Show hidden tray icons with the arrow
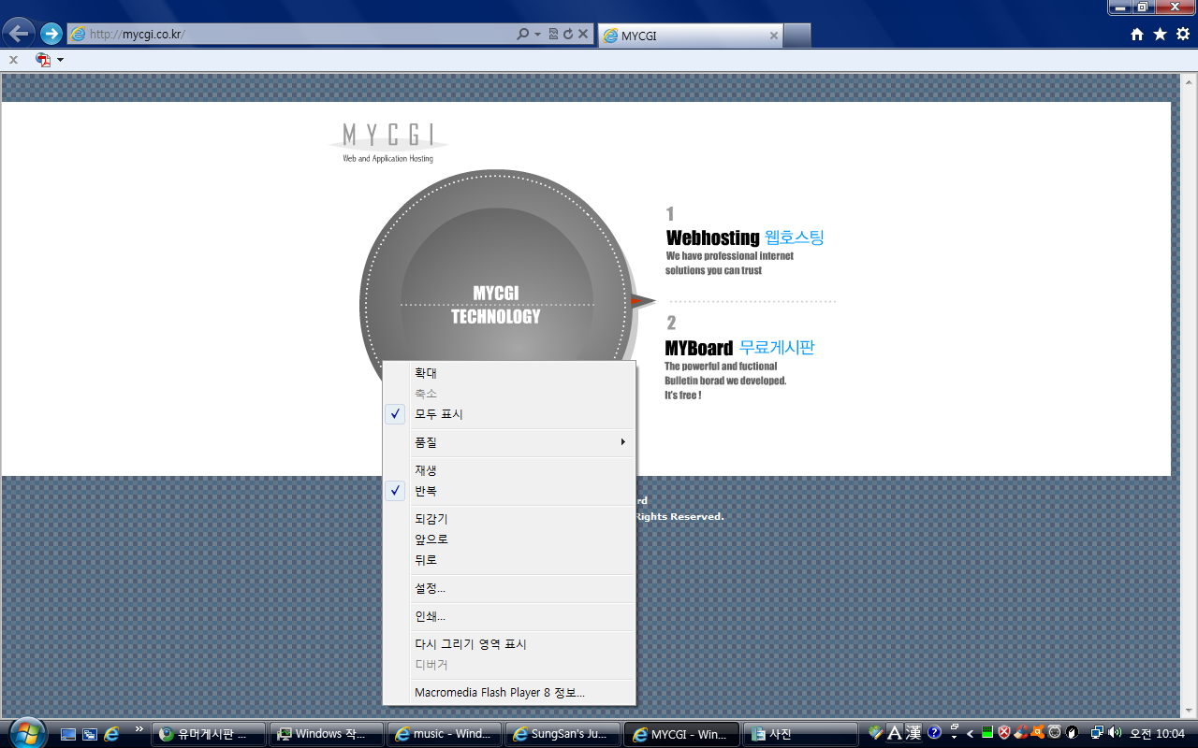1198x748 pixels. [x=971, y=733]
